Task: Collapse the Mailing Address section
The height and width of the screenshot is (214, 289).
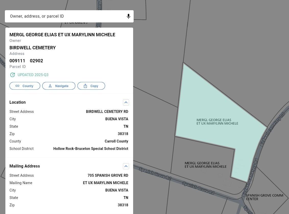Action: [126, 166]
